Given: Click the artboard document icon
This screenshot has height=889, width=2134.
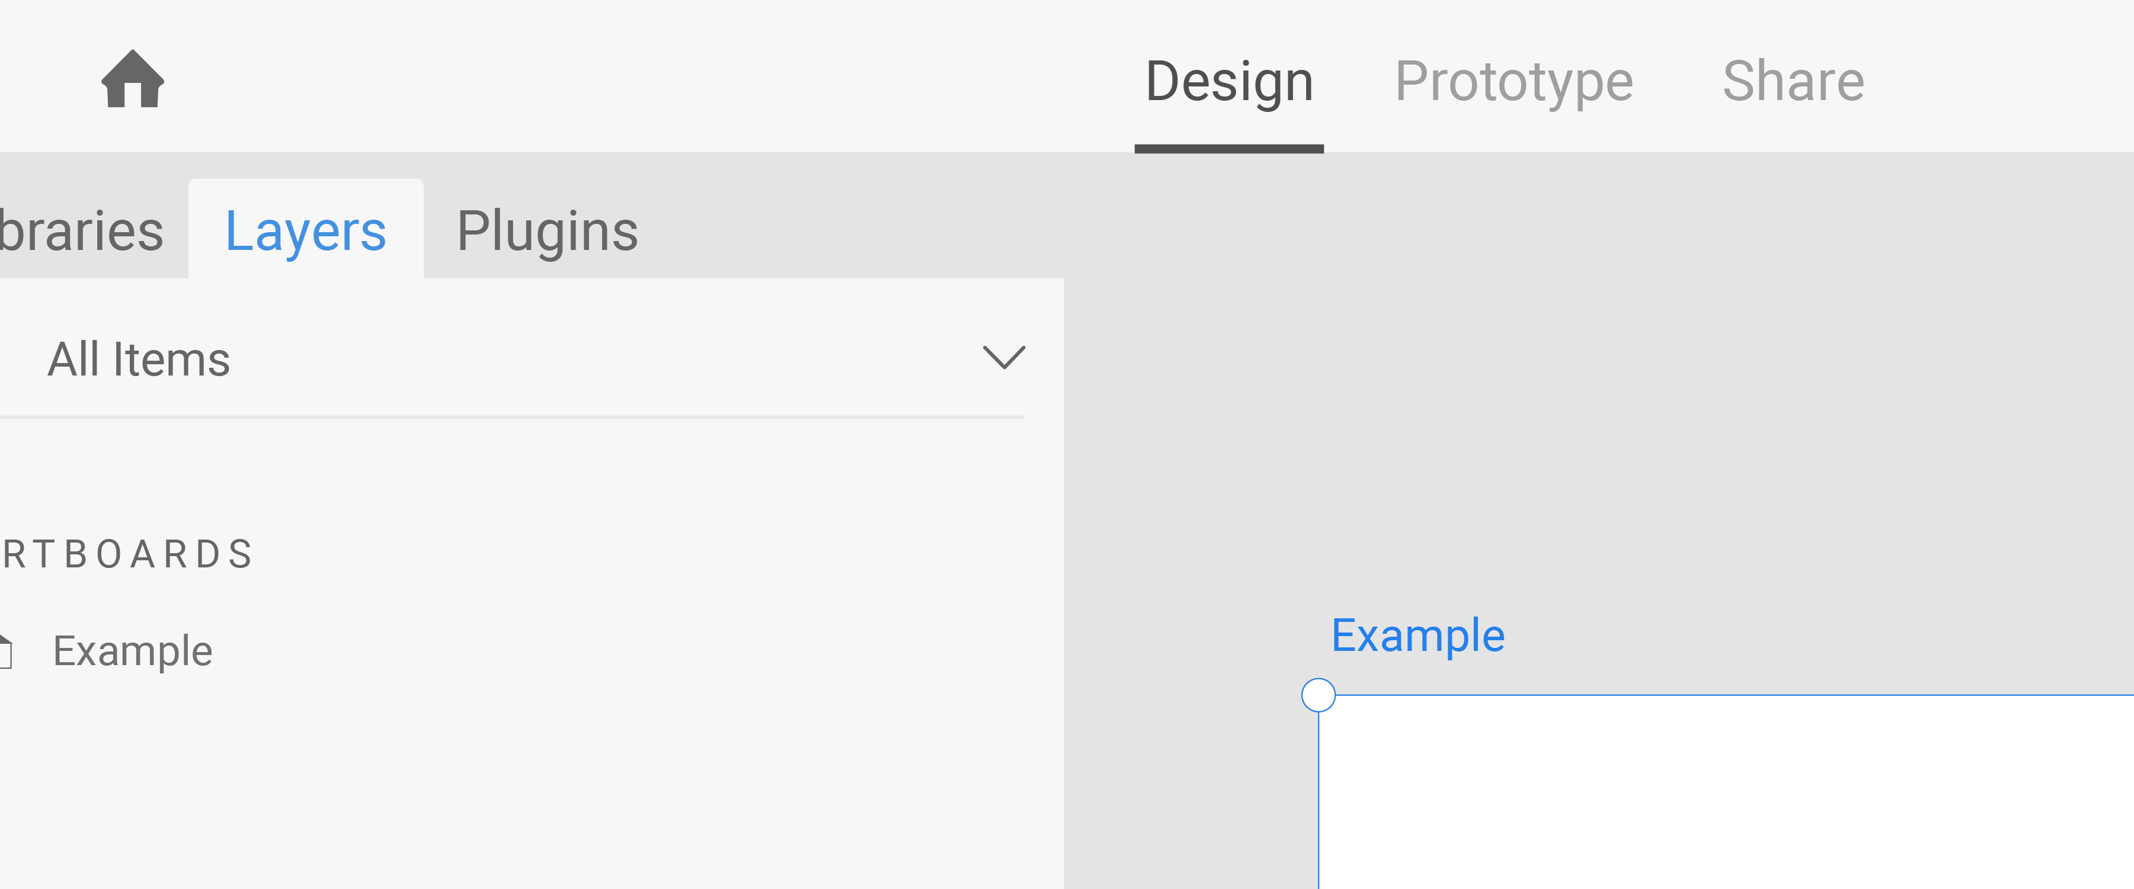Looking at the screenshot, I should pyautogui.click(x=7, y=649).
